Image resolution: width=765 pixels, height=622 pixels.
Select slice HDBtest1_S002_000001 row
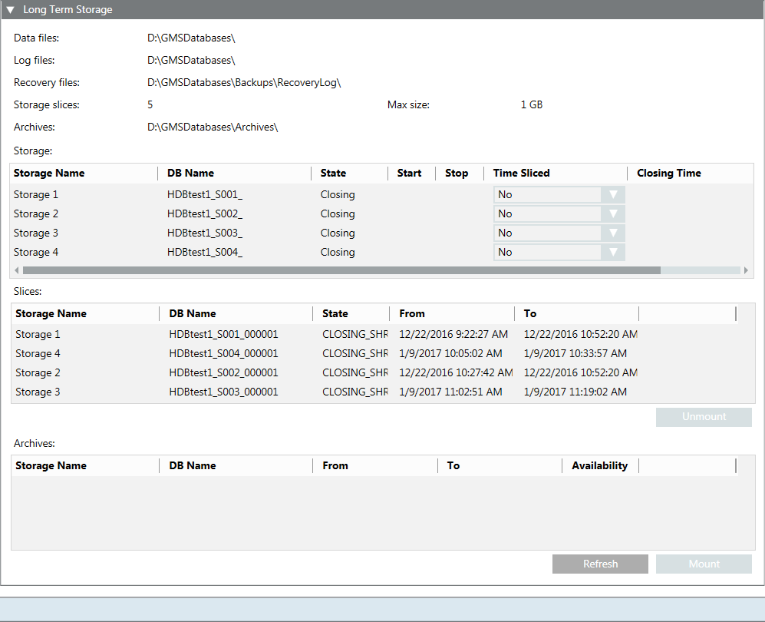[223, 373]
